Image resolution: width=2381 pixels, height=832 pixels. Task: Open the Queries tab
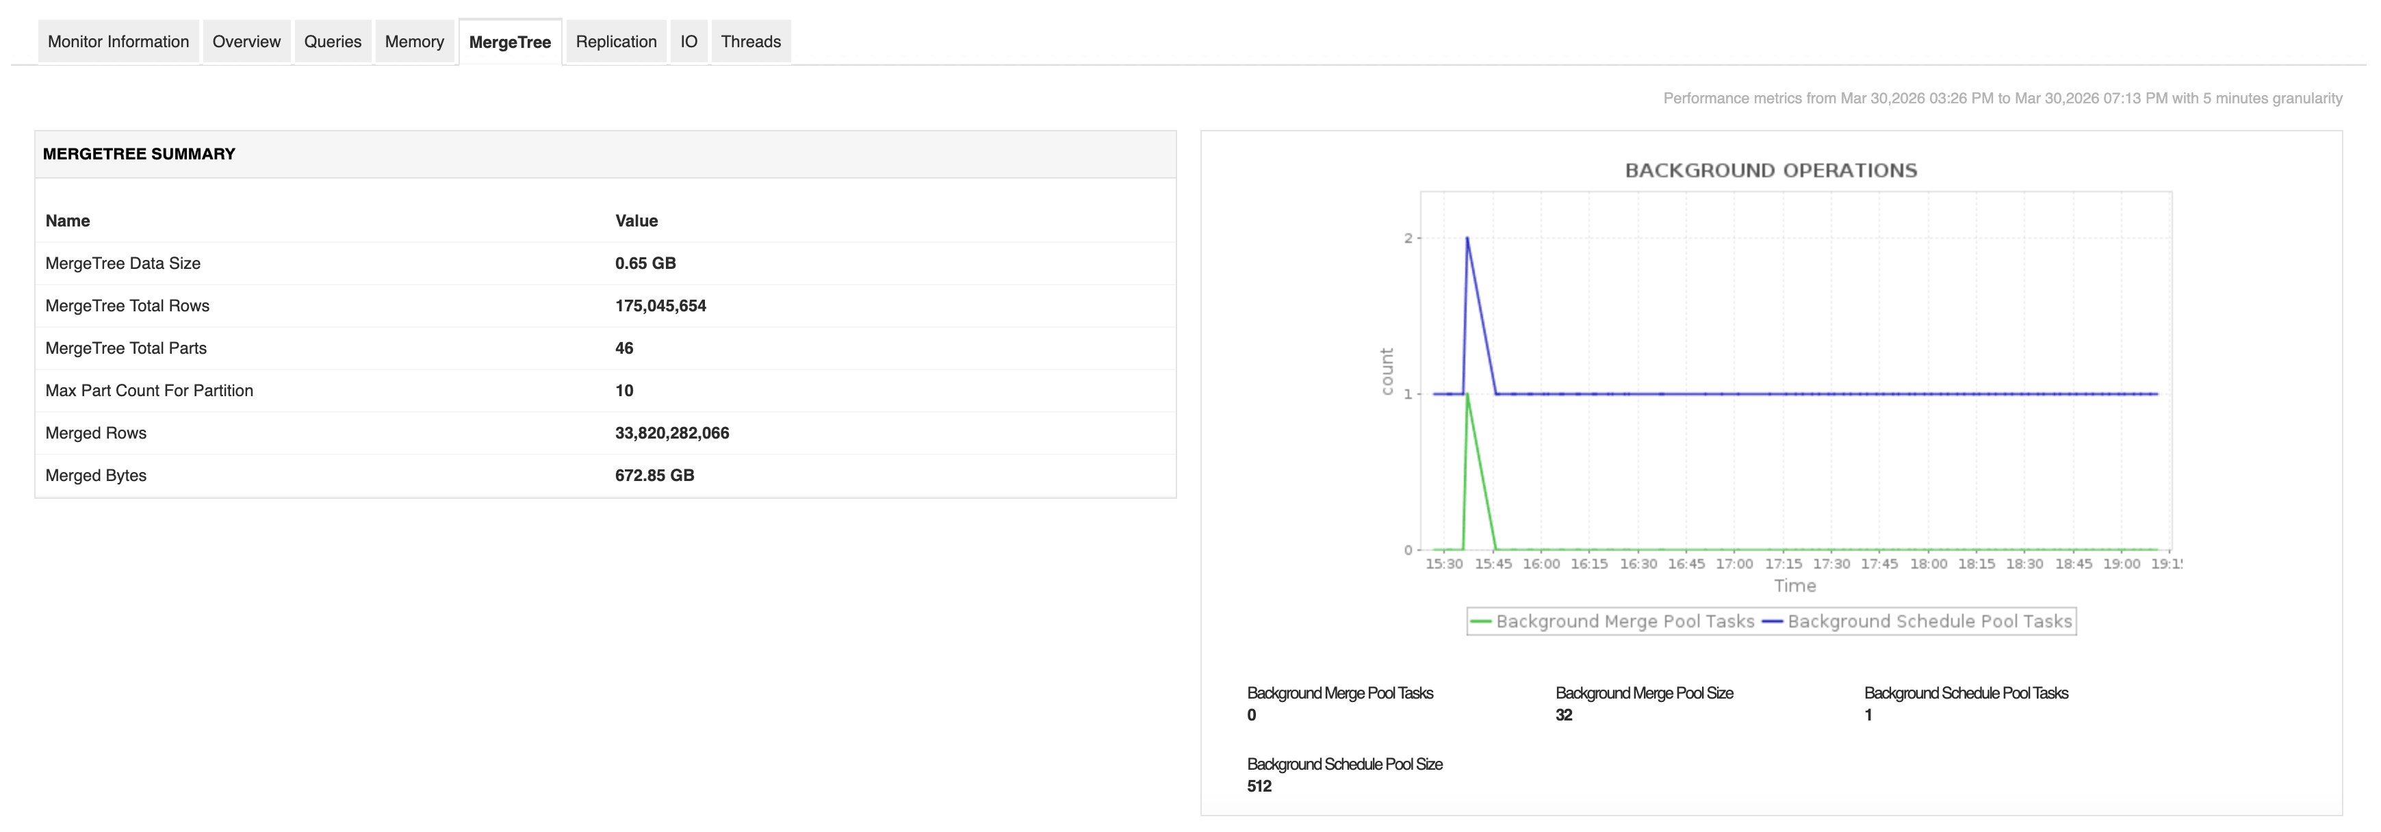333,42
